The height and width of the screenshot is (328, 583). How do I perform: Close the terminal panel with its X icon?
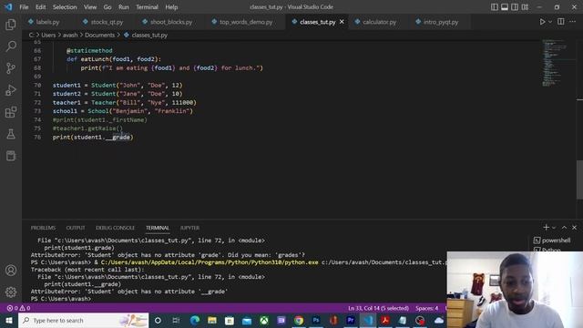pos(575,227)
